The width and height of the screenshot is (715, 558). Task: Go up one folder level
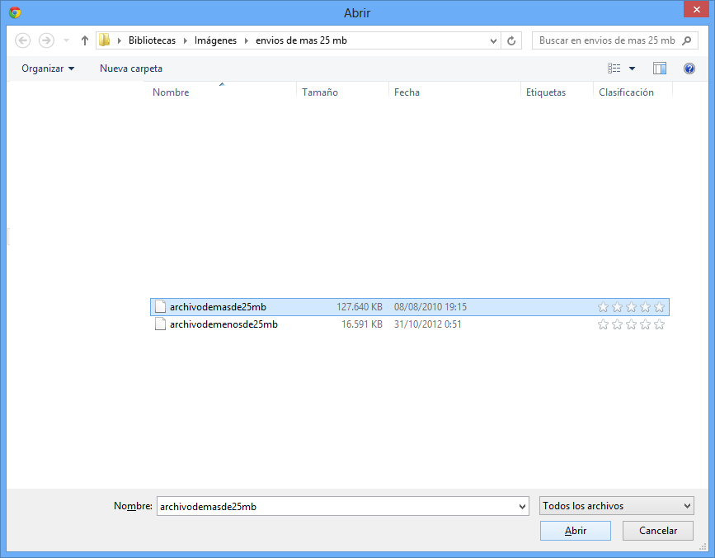[x=84, y=40]
